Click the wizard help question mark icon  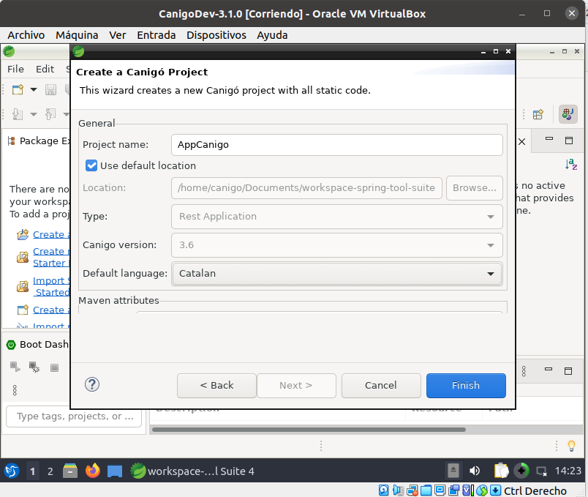(x=92, y=384)
